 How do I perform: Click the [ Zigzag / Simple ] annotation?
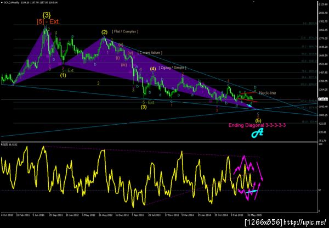tap(172, 68)
